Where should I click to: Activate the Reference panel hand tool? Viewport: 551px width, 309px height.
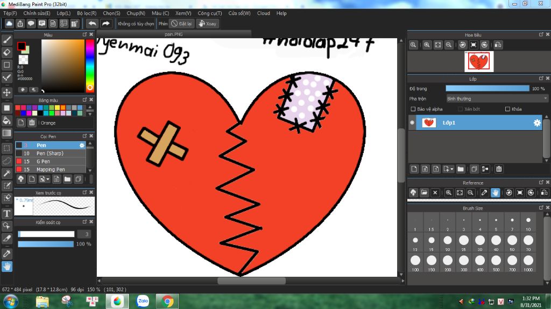click(495, 192)
